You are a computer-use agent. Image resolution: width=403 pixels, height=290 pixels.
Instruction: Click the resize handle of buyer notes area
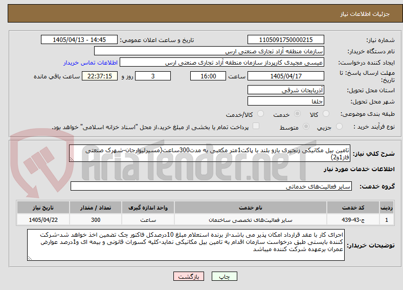[30, 258]
